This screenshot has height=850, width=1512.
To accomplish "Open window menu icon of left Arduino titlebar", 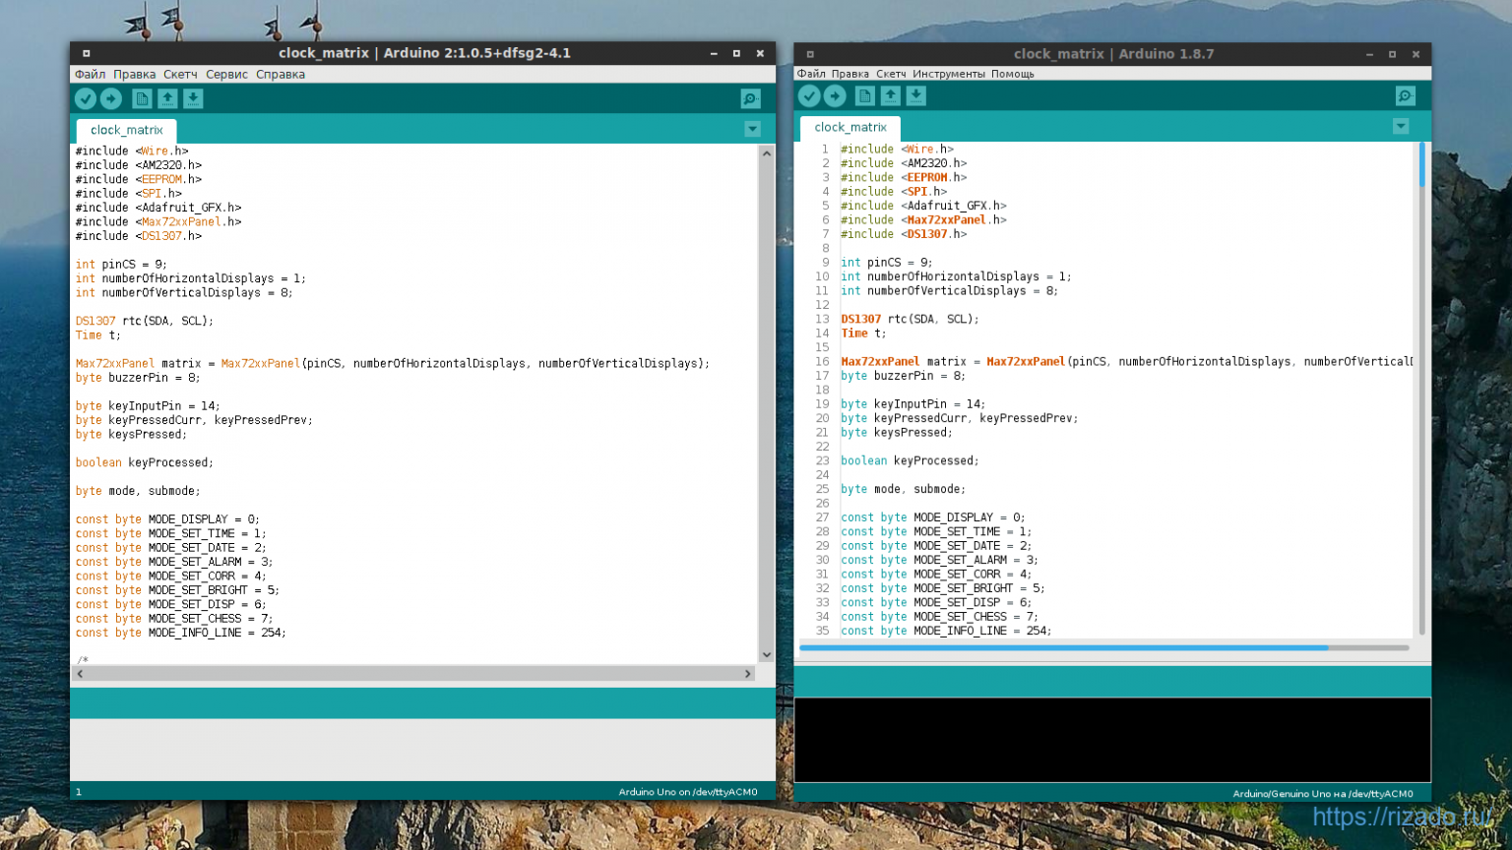I will coord(87,53).
